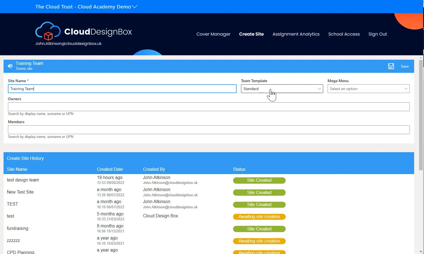Screen dimensions: 424x254
Task: Open the Mega Menu dropdown
Action: point(368,89)
